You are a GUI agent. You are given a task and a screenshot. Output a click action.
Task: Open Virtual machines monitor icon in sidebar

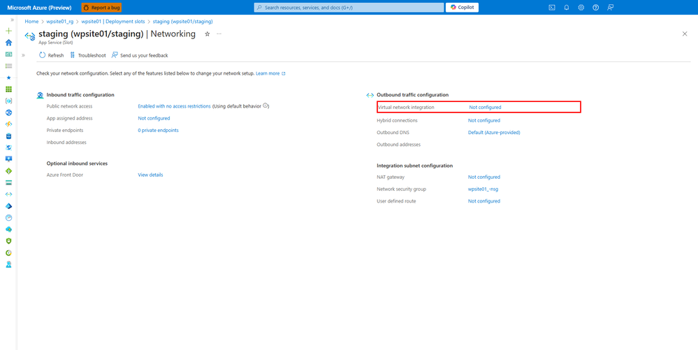coord(8,159)
